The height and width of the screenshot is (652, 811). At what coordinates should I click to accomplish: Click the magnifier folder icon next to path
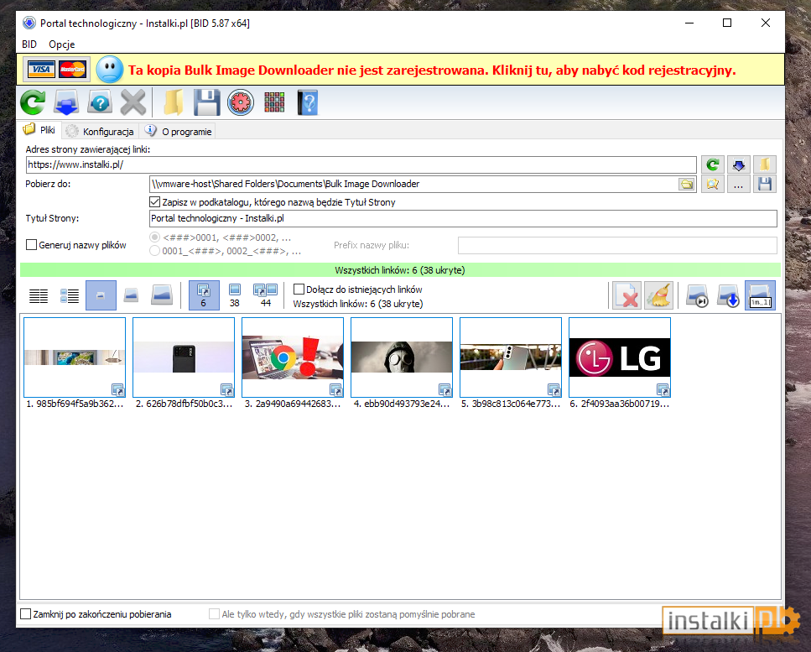713,185
